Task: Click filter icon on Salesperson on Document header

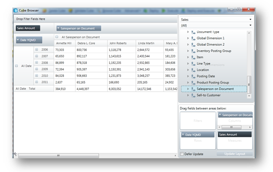Action: click(58, 28)
